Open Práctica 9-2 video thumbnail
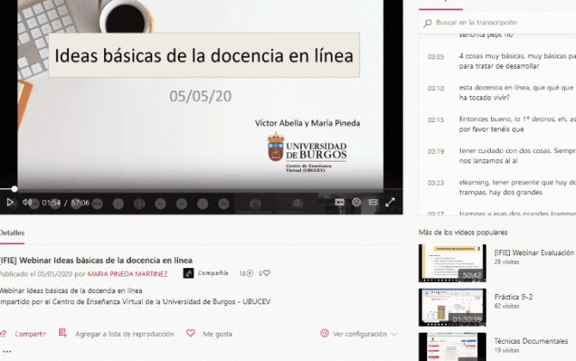Image resolution: width=576 pixels, height=361 pixels. tap(452, 307)
